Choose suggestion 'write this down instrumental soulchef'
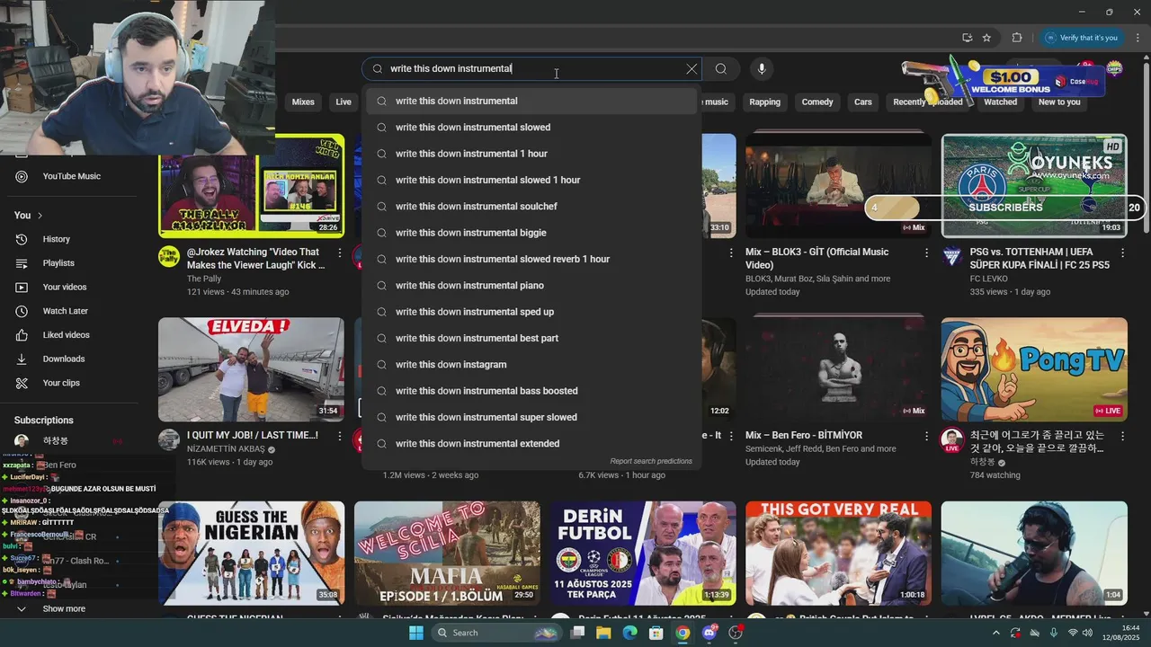The height and width of the screenshot is (647, 1151). [x=531, y=207]
